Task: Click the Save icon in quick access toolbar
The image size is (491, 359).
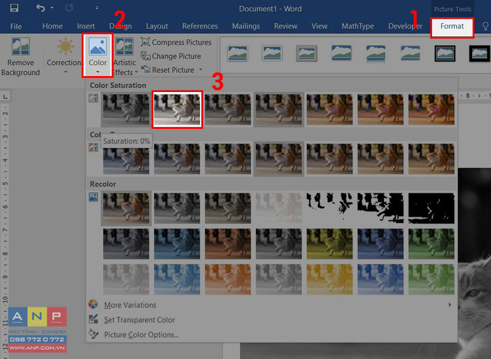Action: tap(14, 8)
